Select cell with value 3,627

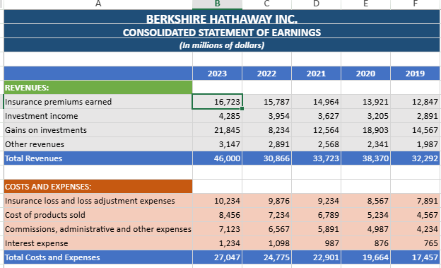coord(316,116)
